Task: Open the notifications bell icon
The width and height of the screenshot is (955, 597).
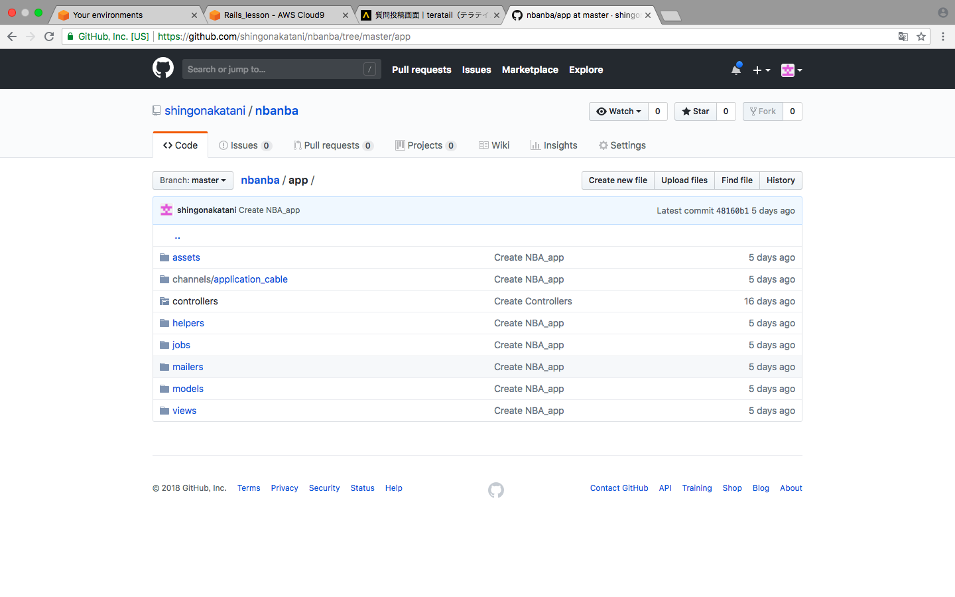Action: tap(736, 69)
